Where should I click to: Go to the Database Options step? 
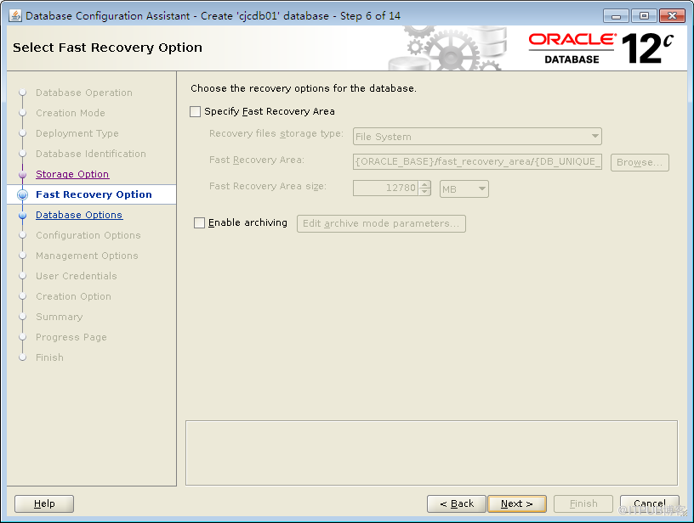click(x=79, y=215)
